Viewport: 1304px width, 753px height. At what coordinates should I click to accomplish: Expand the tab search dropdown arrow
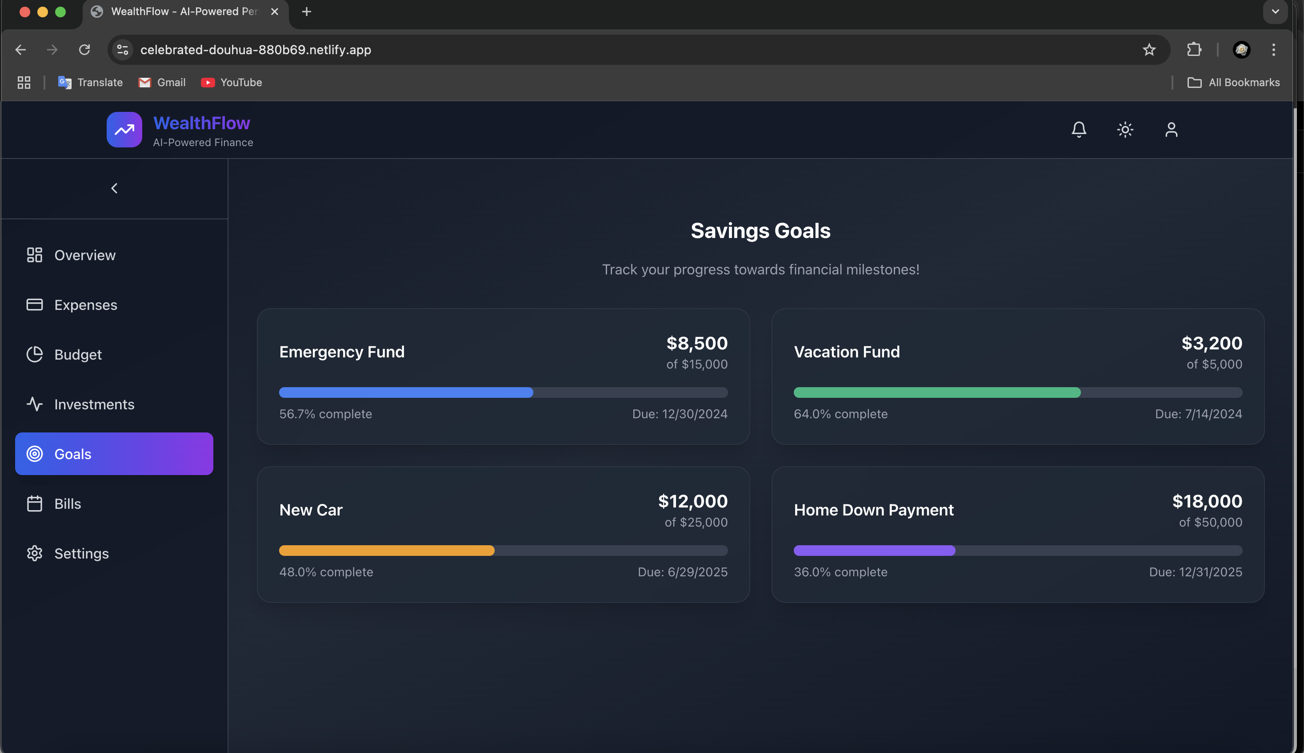[1275, 12]
